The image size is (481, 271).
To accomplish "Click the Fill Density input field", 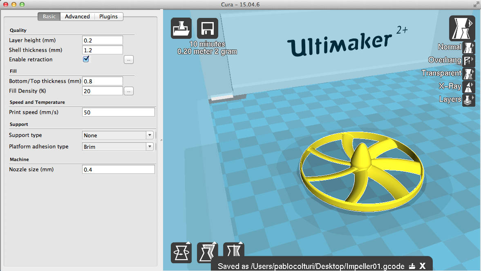I will (x=103, y=91).
